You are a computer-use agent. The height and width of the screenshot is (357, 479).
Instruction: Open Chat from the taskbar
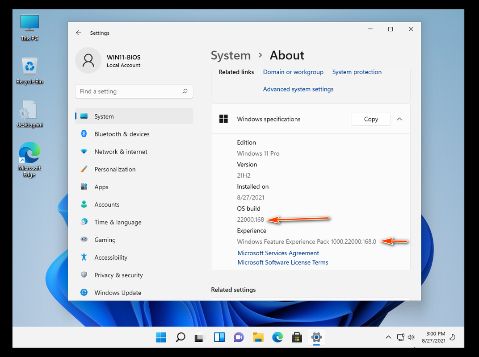(x=239, y=337)
